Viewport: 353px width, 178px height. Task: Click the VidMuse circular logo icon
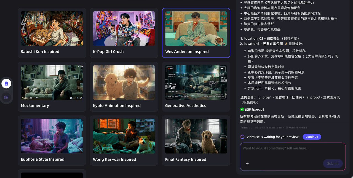coord(242,137)
